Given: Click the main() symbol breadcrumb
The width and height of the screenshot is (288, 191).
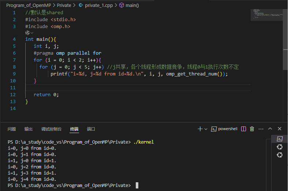Looking at the screenshot, I should tap(132, 5).
